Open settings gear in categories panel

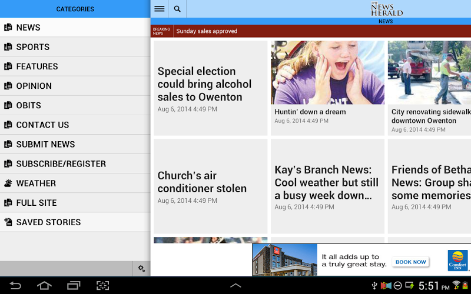tap(141, 268)
